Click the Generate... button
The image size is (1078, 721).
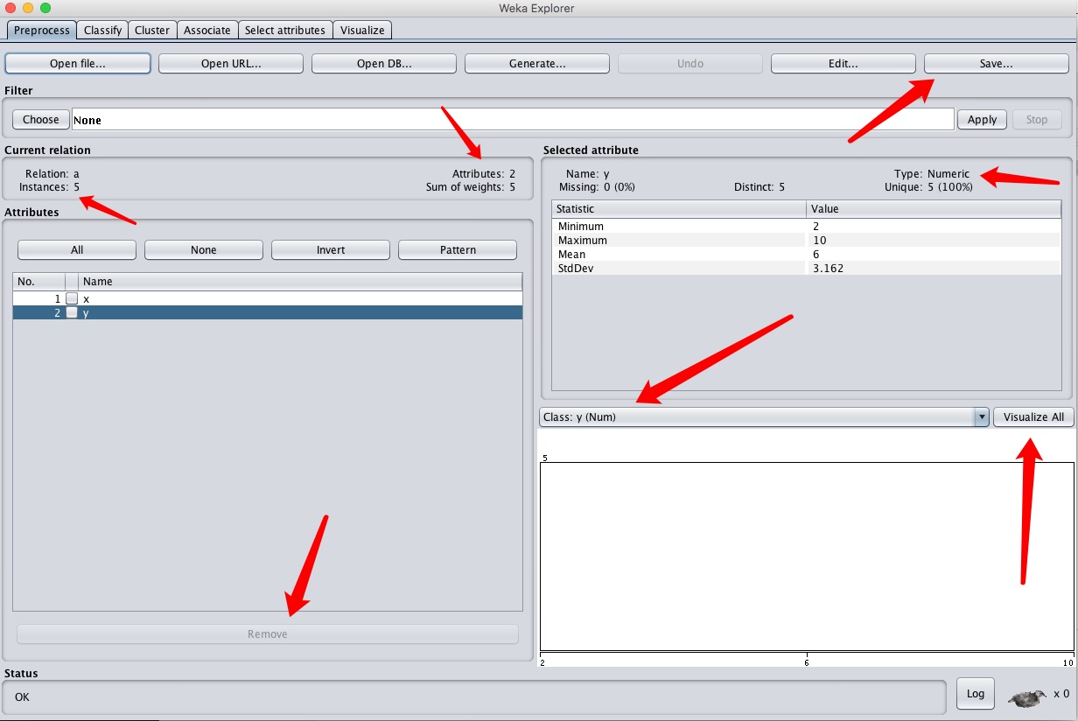(537, 64)
